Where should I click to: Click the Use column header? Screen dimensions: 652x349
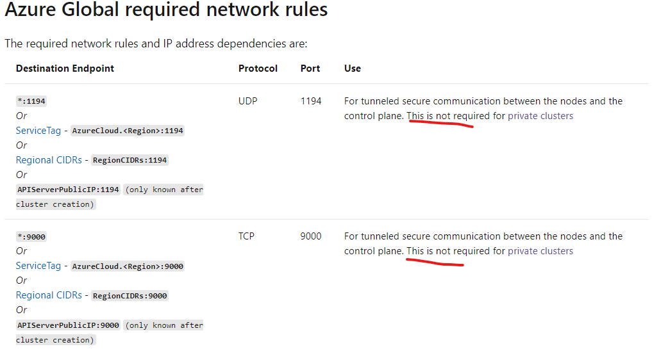tap(352, 69)
